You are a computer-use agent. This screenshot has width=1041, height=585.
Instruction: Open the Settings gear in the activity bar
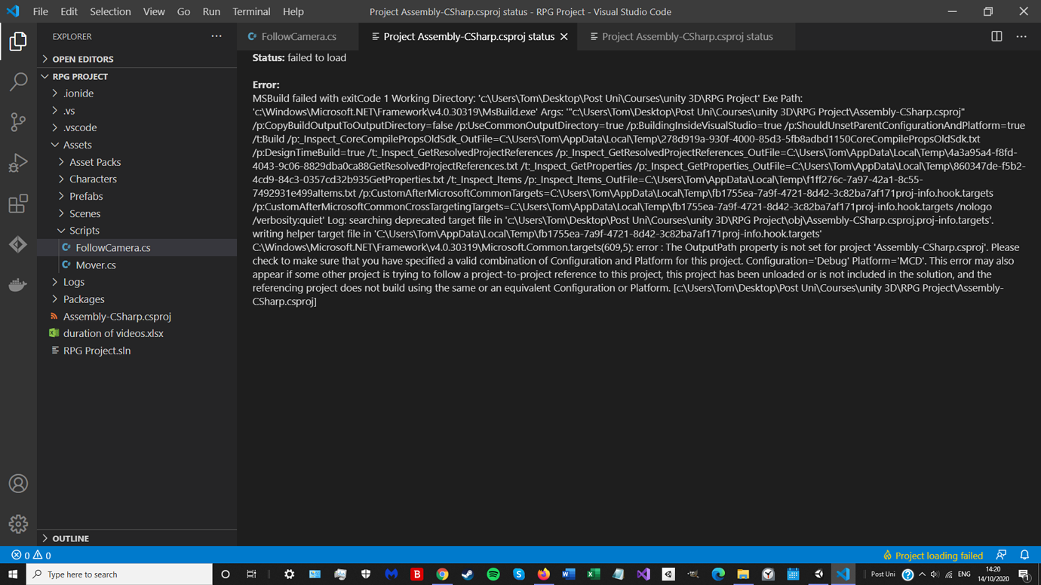[x=18, y=524]
